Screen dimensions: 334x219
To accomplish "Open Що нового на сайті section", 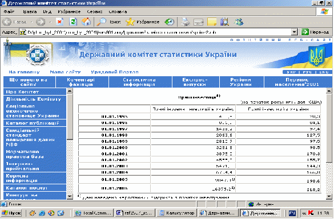I will [29, 82].
